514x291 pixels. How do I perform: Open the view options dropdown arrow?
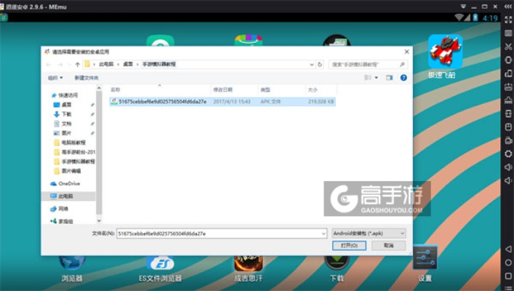[x=376, y=77]
